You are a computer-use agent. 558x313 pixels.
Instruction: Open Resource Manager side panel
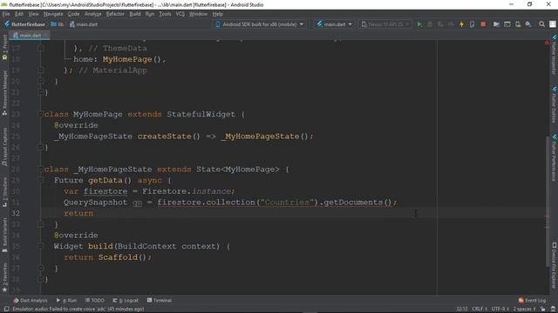pos(4,93)
